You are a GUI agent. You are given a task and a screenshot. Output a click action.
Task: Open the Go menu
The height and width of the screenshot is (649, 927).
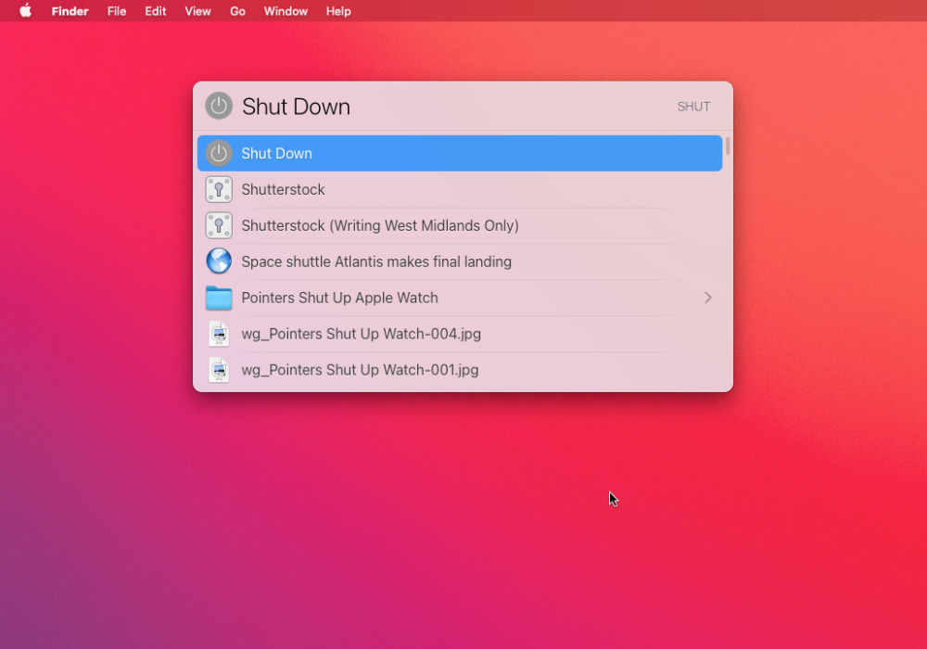[237, 11]
